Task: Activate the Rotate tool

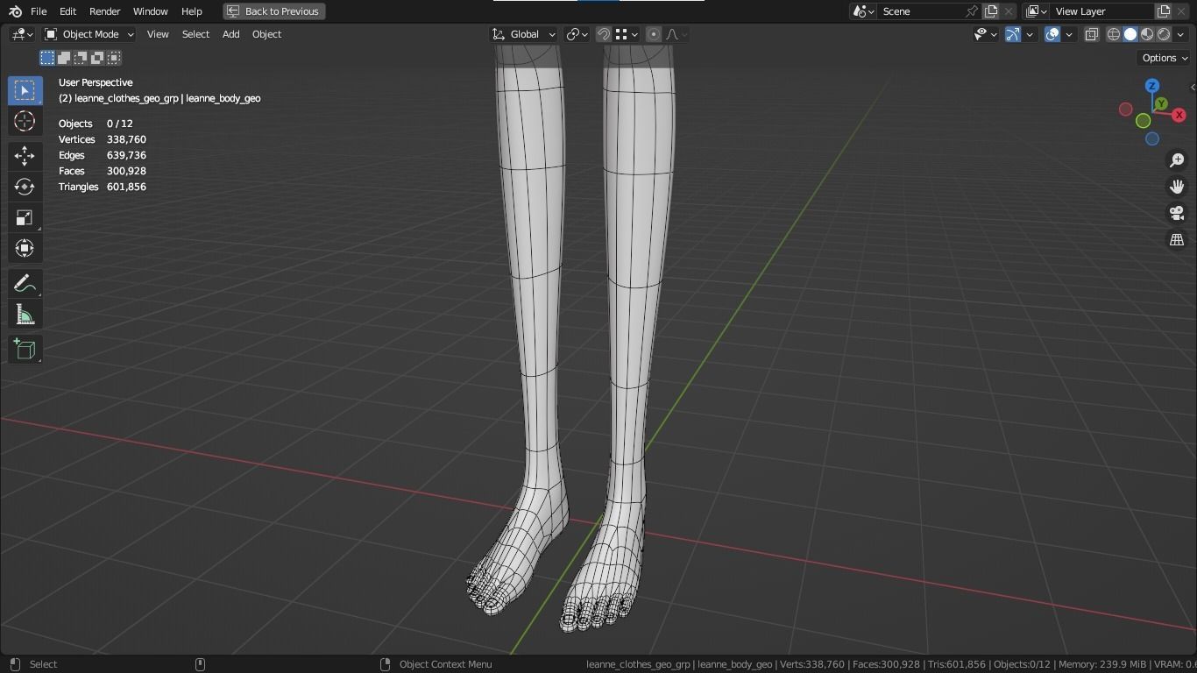Action: 25,187
